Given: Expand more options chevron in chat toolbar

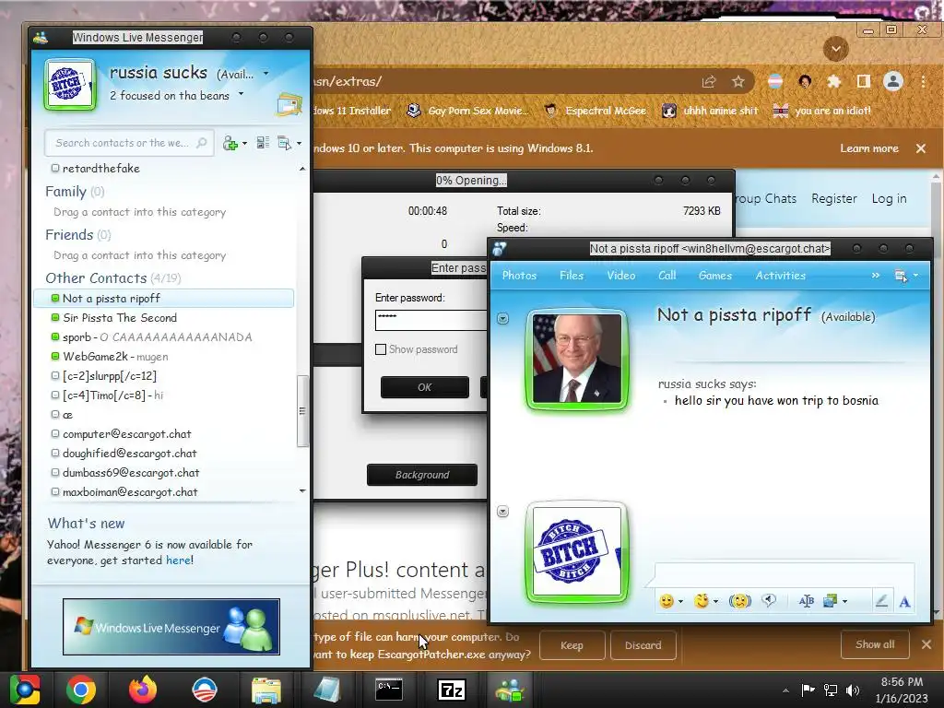Looking at the screenshot, I should point(876,276).
